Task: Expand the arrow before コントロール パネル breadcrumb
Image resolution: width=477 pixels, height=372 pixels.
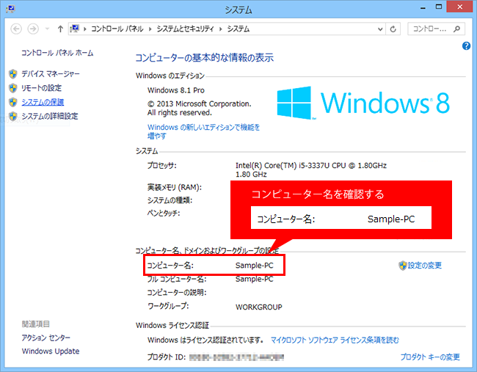Action: (x=85, y=29)
